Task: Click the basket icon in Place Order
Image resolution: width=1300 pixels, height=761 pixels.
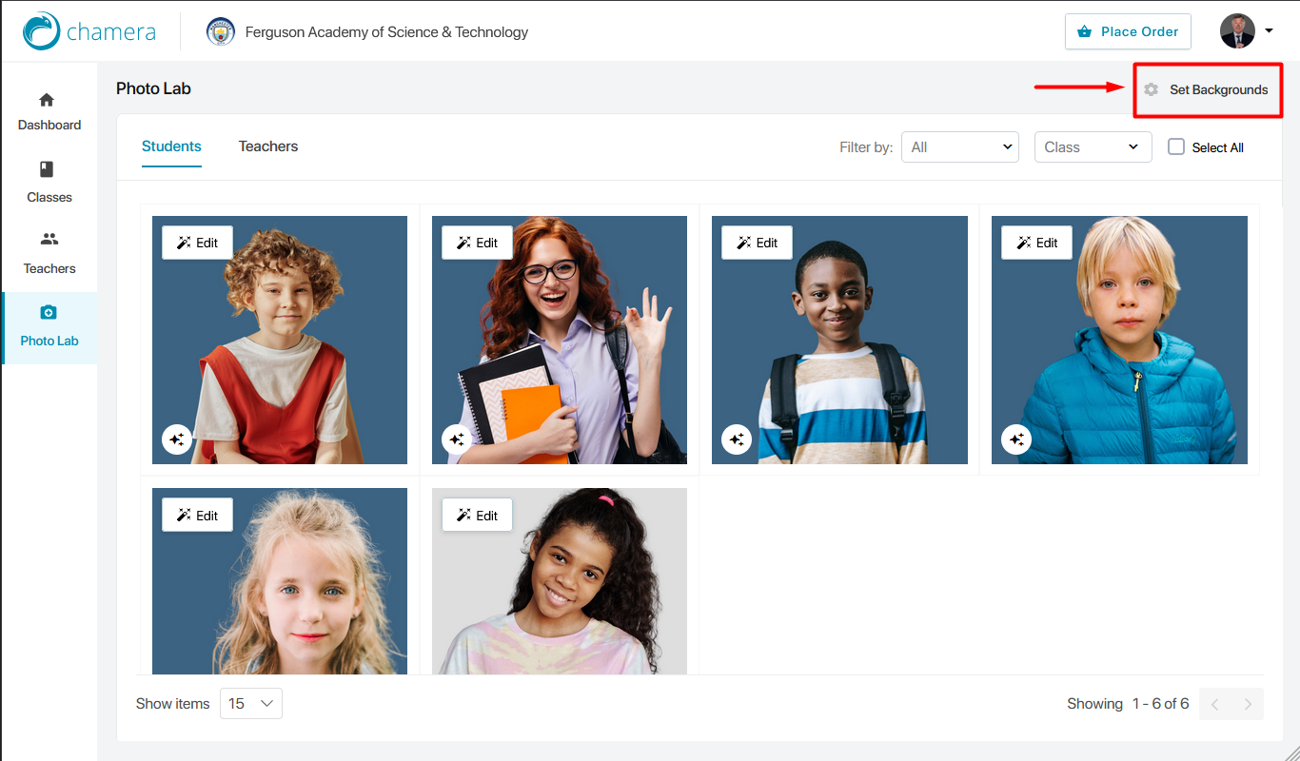Action: click(1084, 31)
